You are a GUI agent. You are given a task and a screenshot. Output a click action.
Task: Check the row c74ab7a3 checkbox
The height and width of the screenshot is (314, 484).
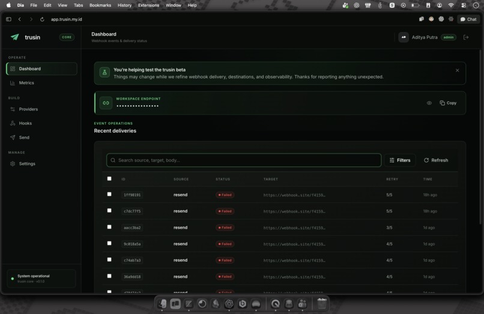point(109,259)
